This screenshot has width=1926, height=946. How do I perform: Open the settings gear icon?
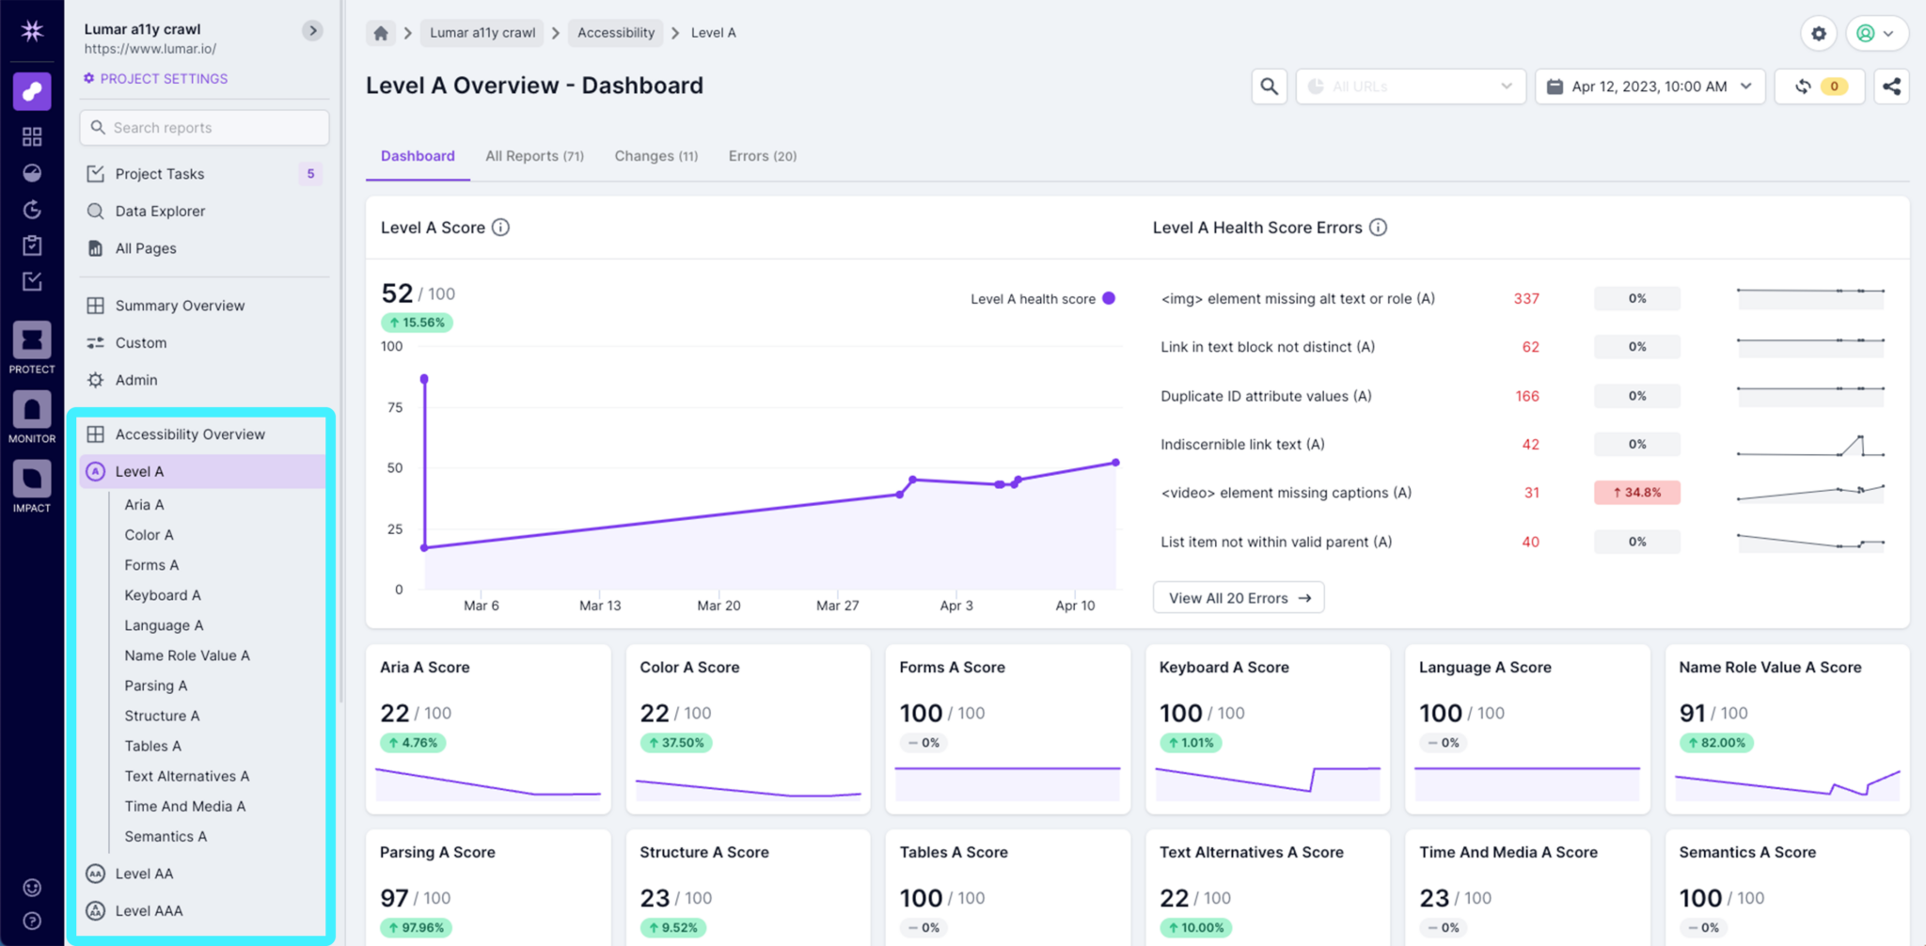[x=1818, y=33]
